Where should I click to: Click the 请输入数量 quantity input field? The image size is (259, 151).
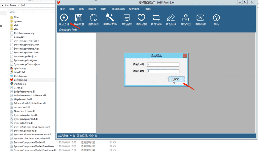163,71
